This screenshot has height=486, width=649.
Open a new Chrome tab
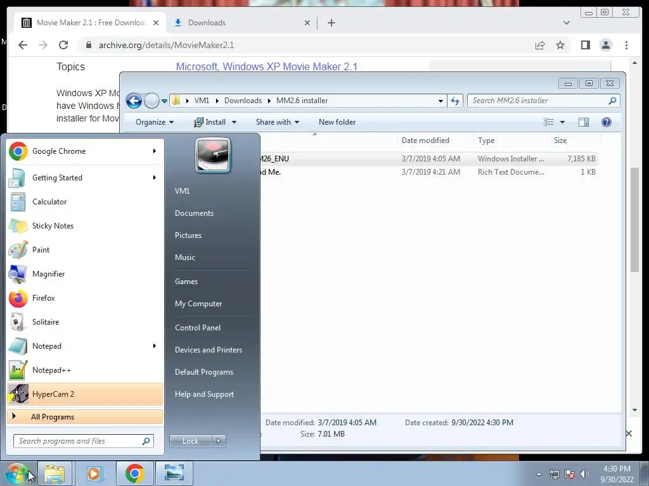click(x=331, y=23)
